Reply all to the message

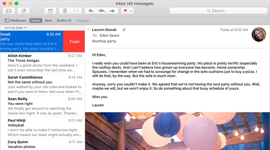[x=102, y=11]
